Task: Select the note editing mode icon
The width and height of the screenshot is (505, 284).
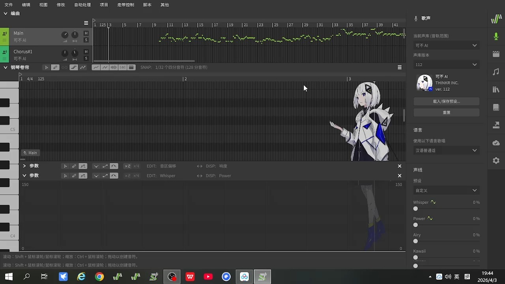Action: (x=74, y=67)
